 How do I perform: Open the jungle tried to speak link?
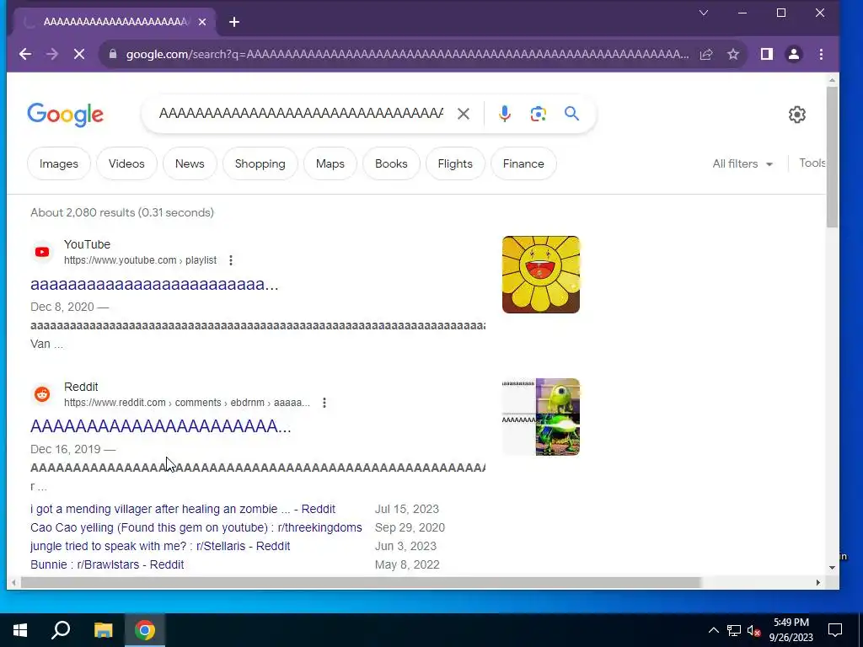tap(160, 546)
